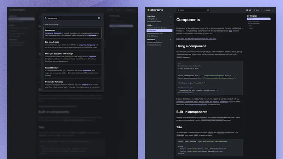Clear search with the X icon
This screenshot has height=159, width=283.
click(x=99, y=18)
